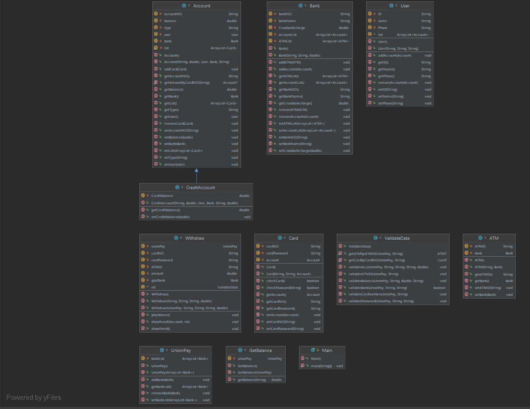The height and width of the screenshot is (409, 530).
Task: Select setBankList(ArrayList<Bank>) method row
Action: pos(176,400)
